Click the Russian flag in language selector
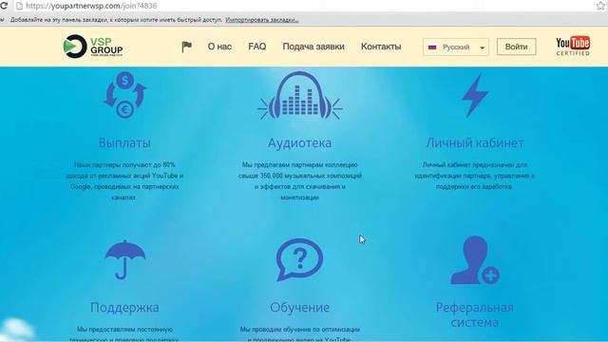This screenshot has height=342, width=608. click(432, 47)
